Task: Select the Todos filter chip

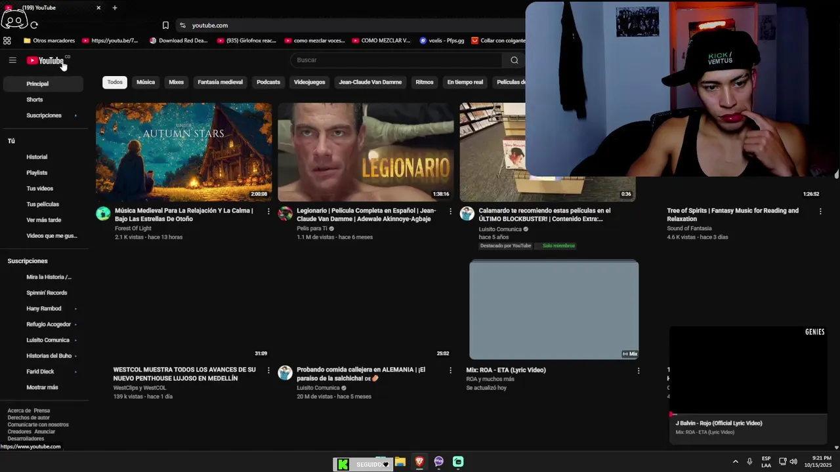Action: click(115, 82)
